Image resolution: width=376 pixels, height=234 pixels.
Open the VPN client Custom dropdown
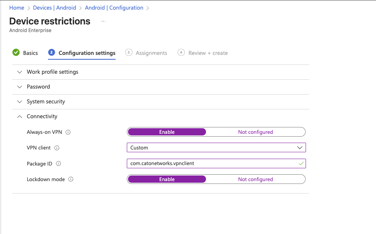pyautogui.click(x=216, y=147)
